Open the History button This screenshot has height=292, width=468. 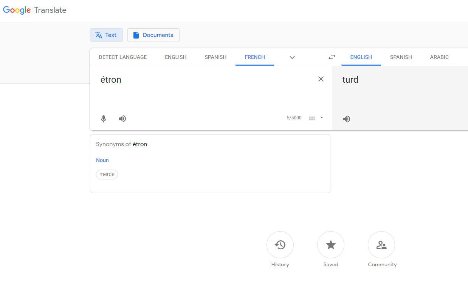(280, 245)
